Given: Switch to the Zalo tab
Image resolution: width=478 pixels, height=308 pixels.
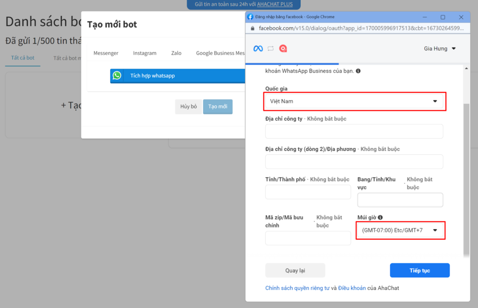Looking at the screenshot, I should click(x=176, y=53).
